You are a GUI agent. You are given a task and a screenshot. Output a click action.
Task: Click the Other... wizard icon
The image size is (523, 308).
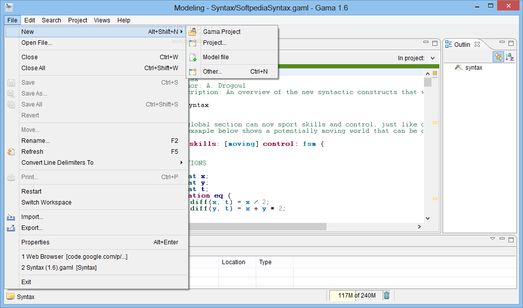(193, 72)
